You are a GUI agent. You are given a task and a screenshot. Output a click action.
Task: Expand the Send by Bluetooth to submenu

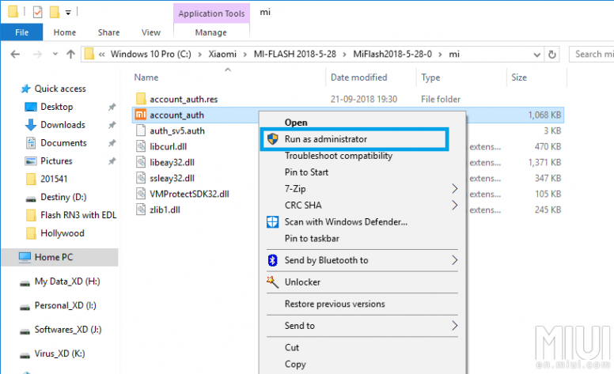[x=455, y=260]
